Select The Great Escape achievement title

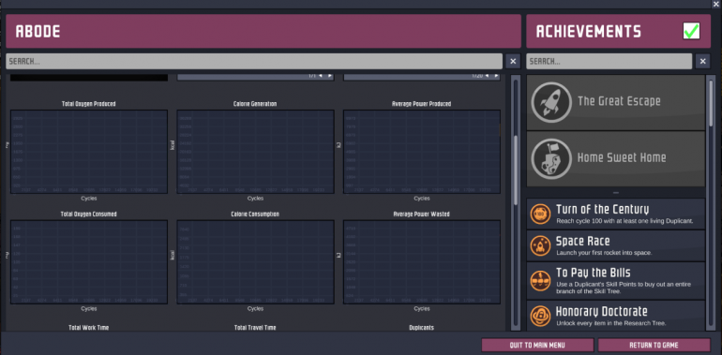click(619, 101)
